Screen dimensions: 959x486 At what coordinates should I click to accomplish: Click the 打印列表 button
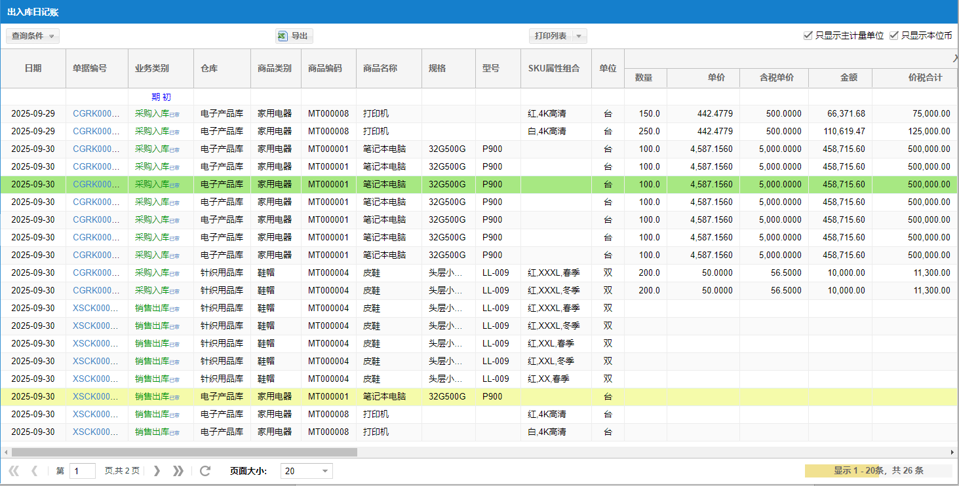coord(551,36)
